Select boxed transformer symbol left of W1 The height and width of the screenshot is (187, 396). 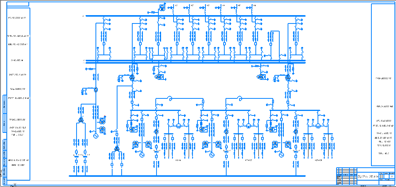[162, 8]
